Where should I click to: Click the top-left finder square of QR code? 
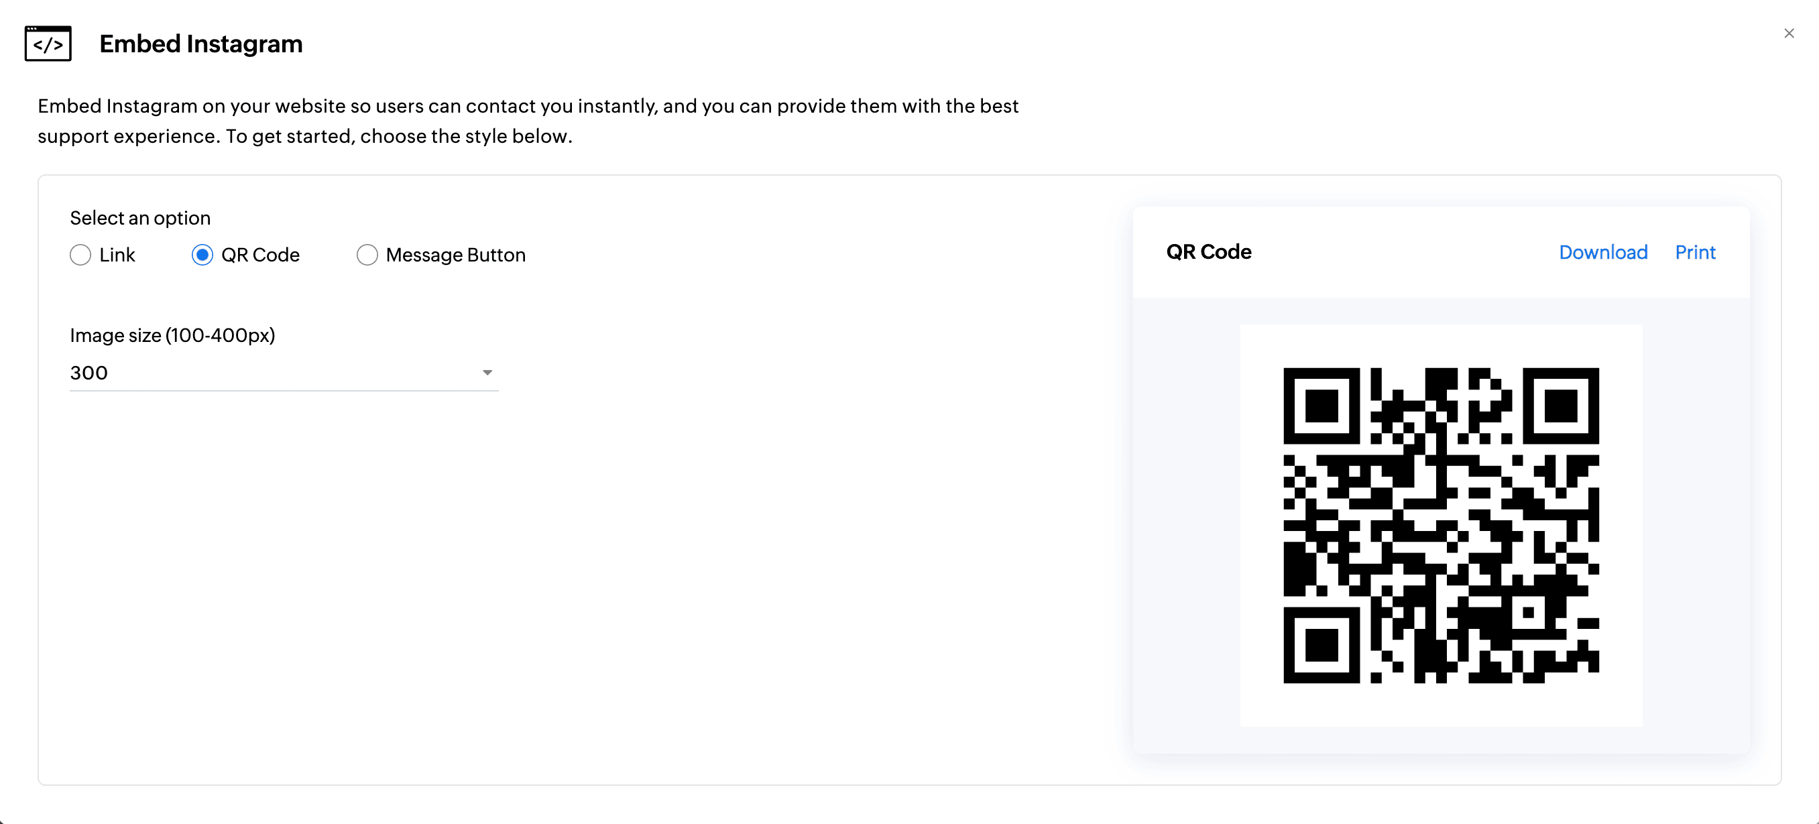(x=1322, y=406)
